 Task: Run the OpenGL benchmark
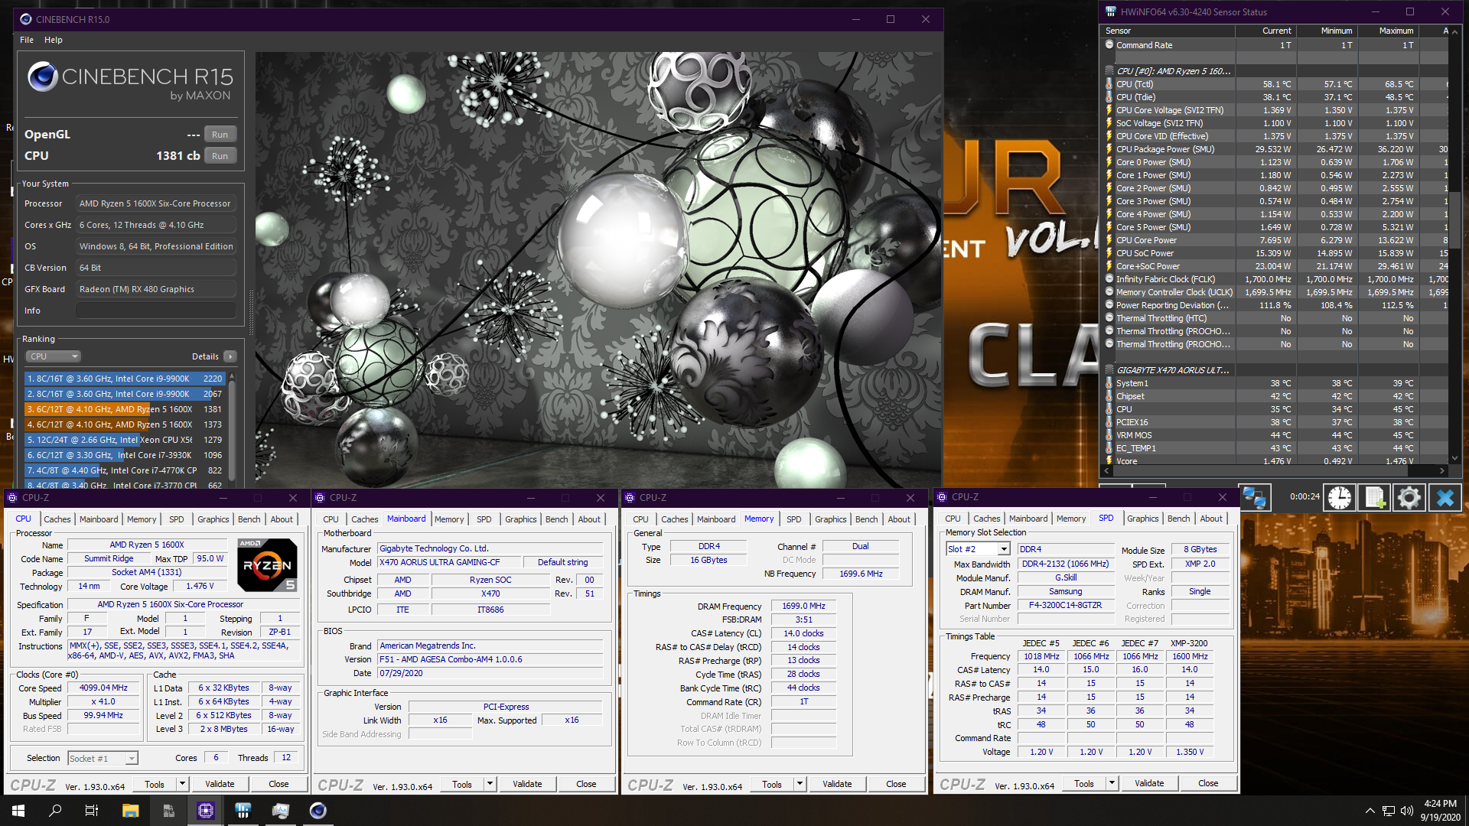coord(220,135)
